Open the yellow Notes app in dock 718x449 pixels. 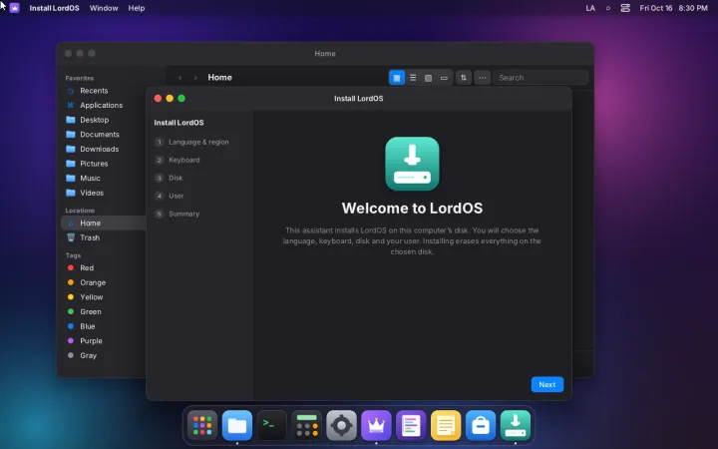446,425
